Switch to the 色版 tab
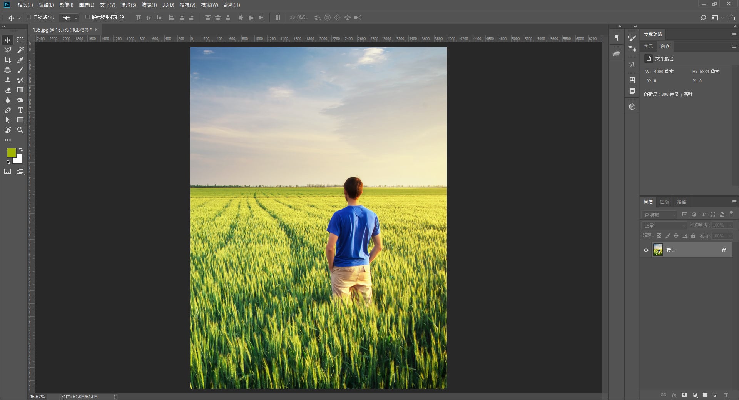Screen dimensions: 739x400 pos(664,202)
